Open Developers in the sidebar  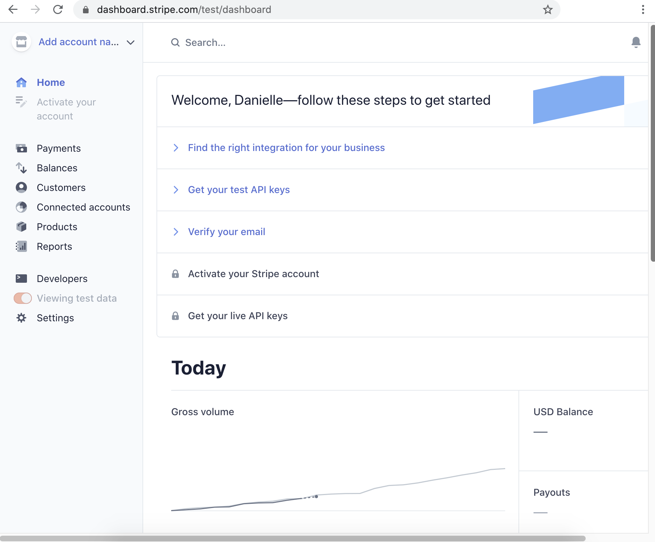coord(62,279)
